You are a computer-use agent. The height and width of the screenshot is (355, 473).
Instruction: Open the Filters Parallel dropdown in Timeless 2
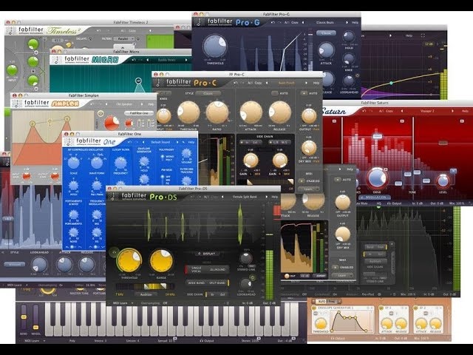point(124,38)
